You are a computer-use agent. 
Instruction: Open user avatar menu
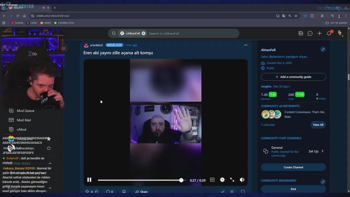click(x=340, y=33)
